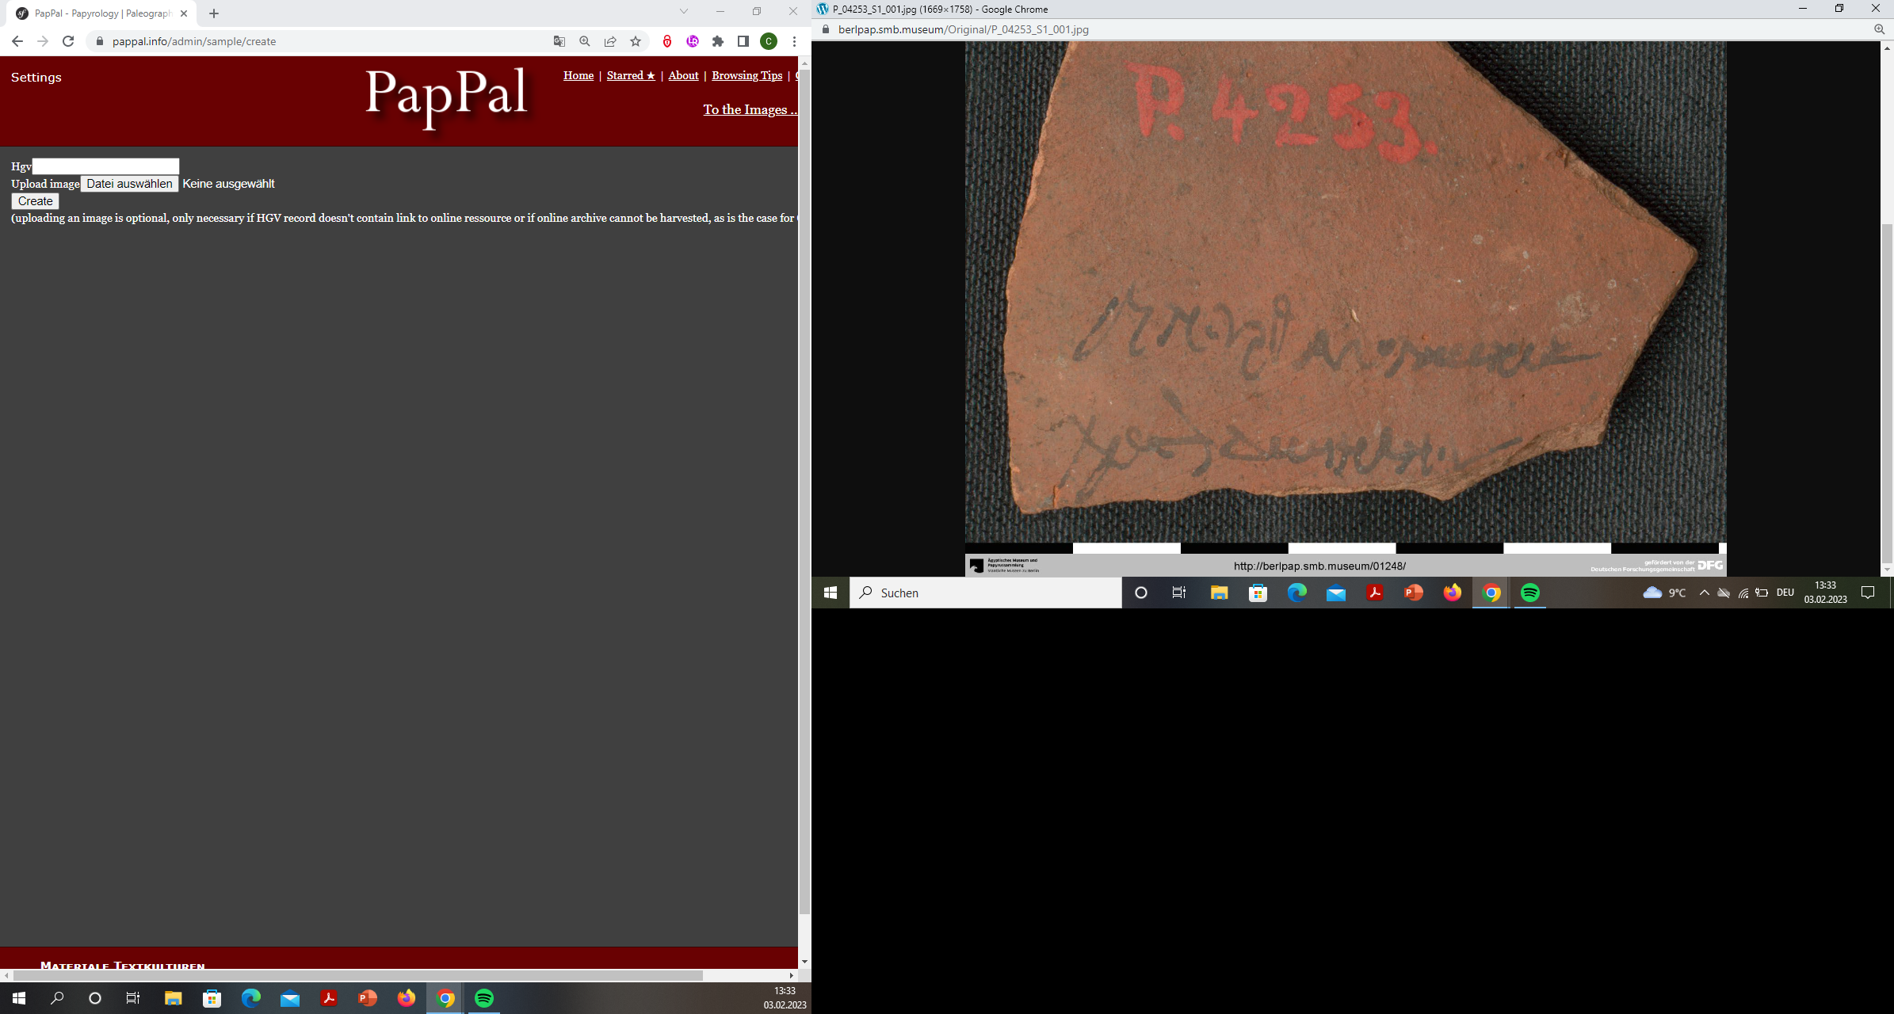
Task: Go back in PapPal Chrome window
Action: (x=17, y=41)
